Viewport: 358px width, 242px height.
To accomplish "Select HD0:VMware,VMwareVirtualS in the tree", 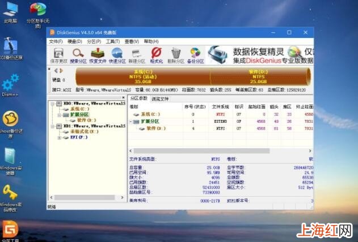I will [x=94, y=103].
